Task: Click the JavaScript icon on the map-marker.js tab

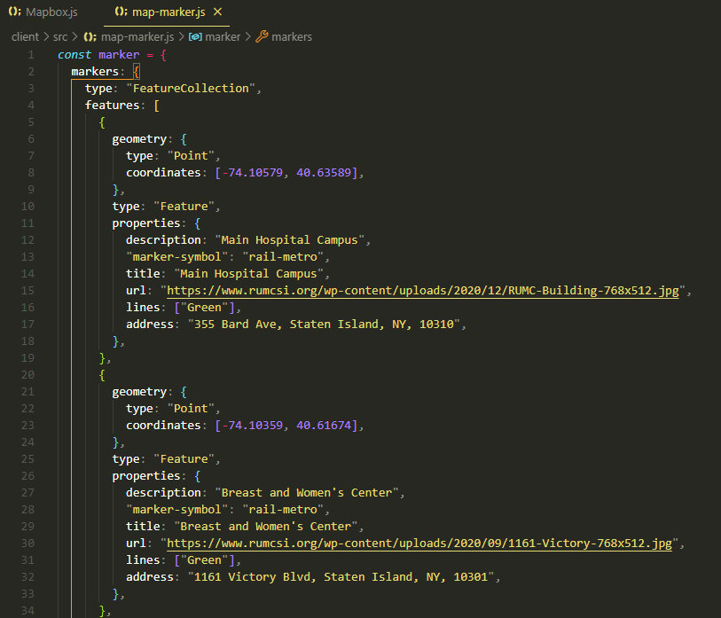Action: coord(121,12)
